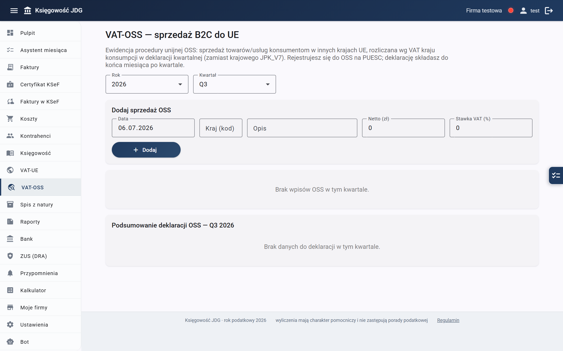Open Ustawienia menu item

click(40, 324)
